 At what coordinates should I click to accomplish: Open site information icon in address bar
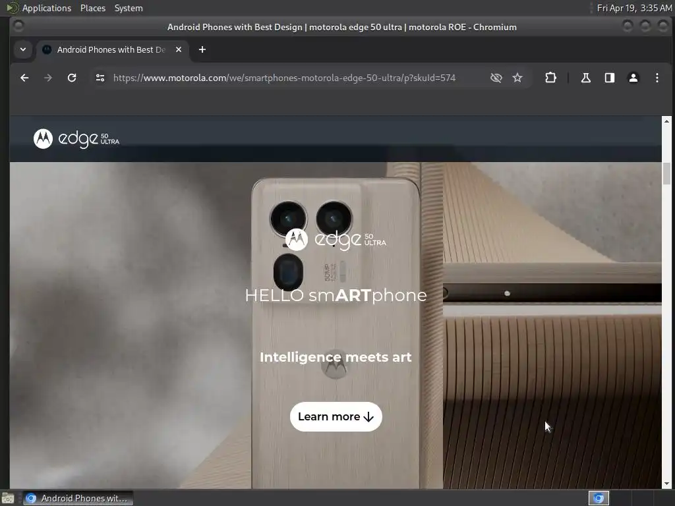[x=100, y=78]
